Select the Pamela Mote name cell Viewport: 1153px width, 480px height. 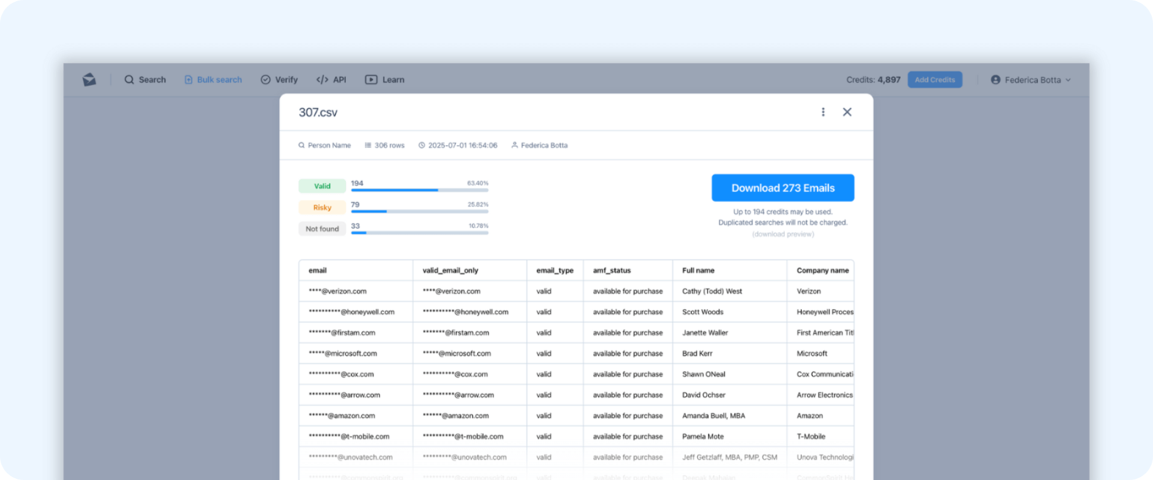click(730, 437)
